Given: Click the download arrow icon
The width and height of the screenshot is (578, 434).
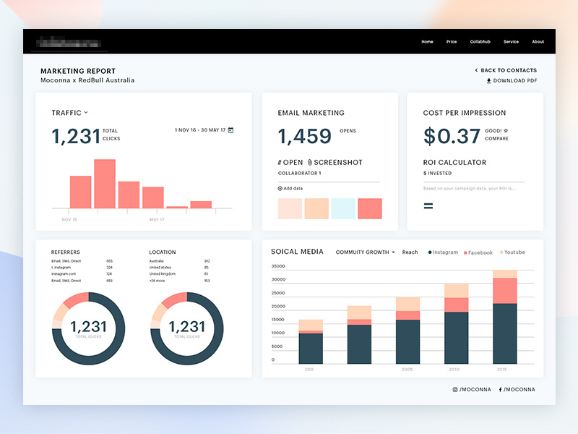Looking at the screenshot, I should coord(489,80).
